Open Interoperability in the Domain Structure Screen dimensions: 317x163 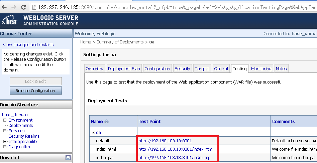coord(23,142)
